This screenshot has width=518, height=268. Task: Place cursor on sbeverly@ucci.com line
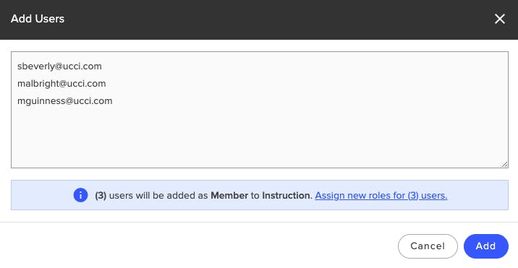point(59,66)
